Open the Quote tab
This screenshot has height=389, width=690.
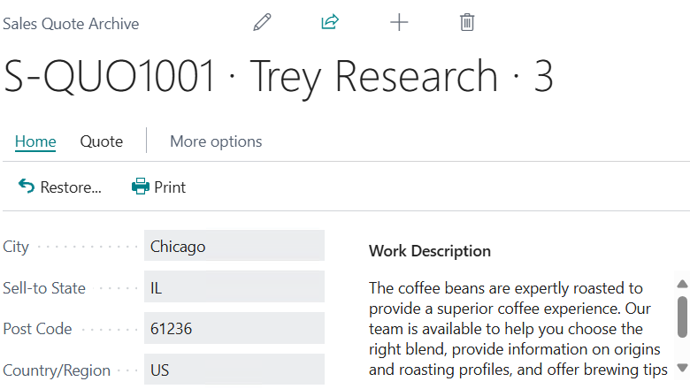101,141
